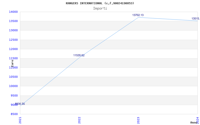This screenshot has width=200, height=125.
Task: Click the 8930.35 data label
Action: point(20,104)
